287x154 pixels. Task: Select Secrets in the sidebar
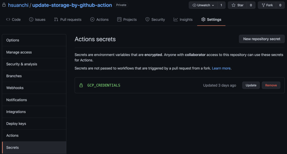coord(34,147)
